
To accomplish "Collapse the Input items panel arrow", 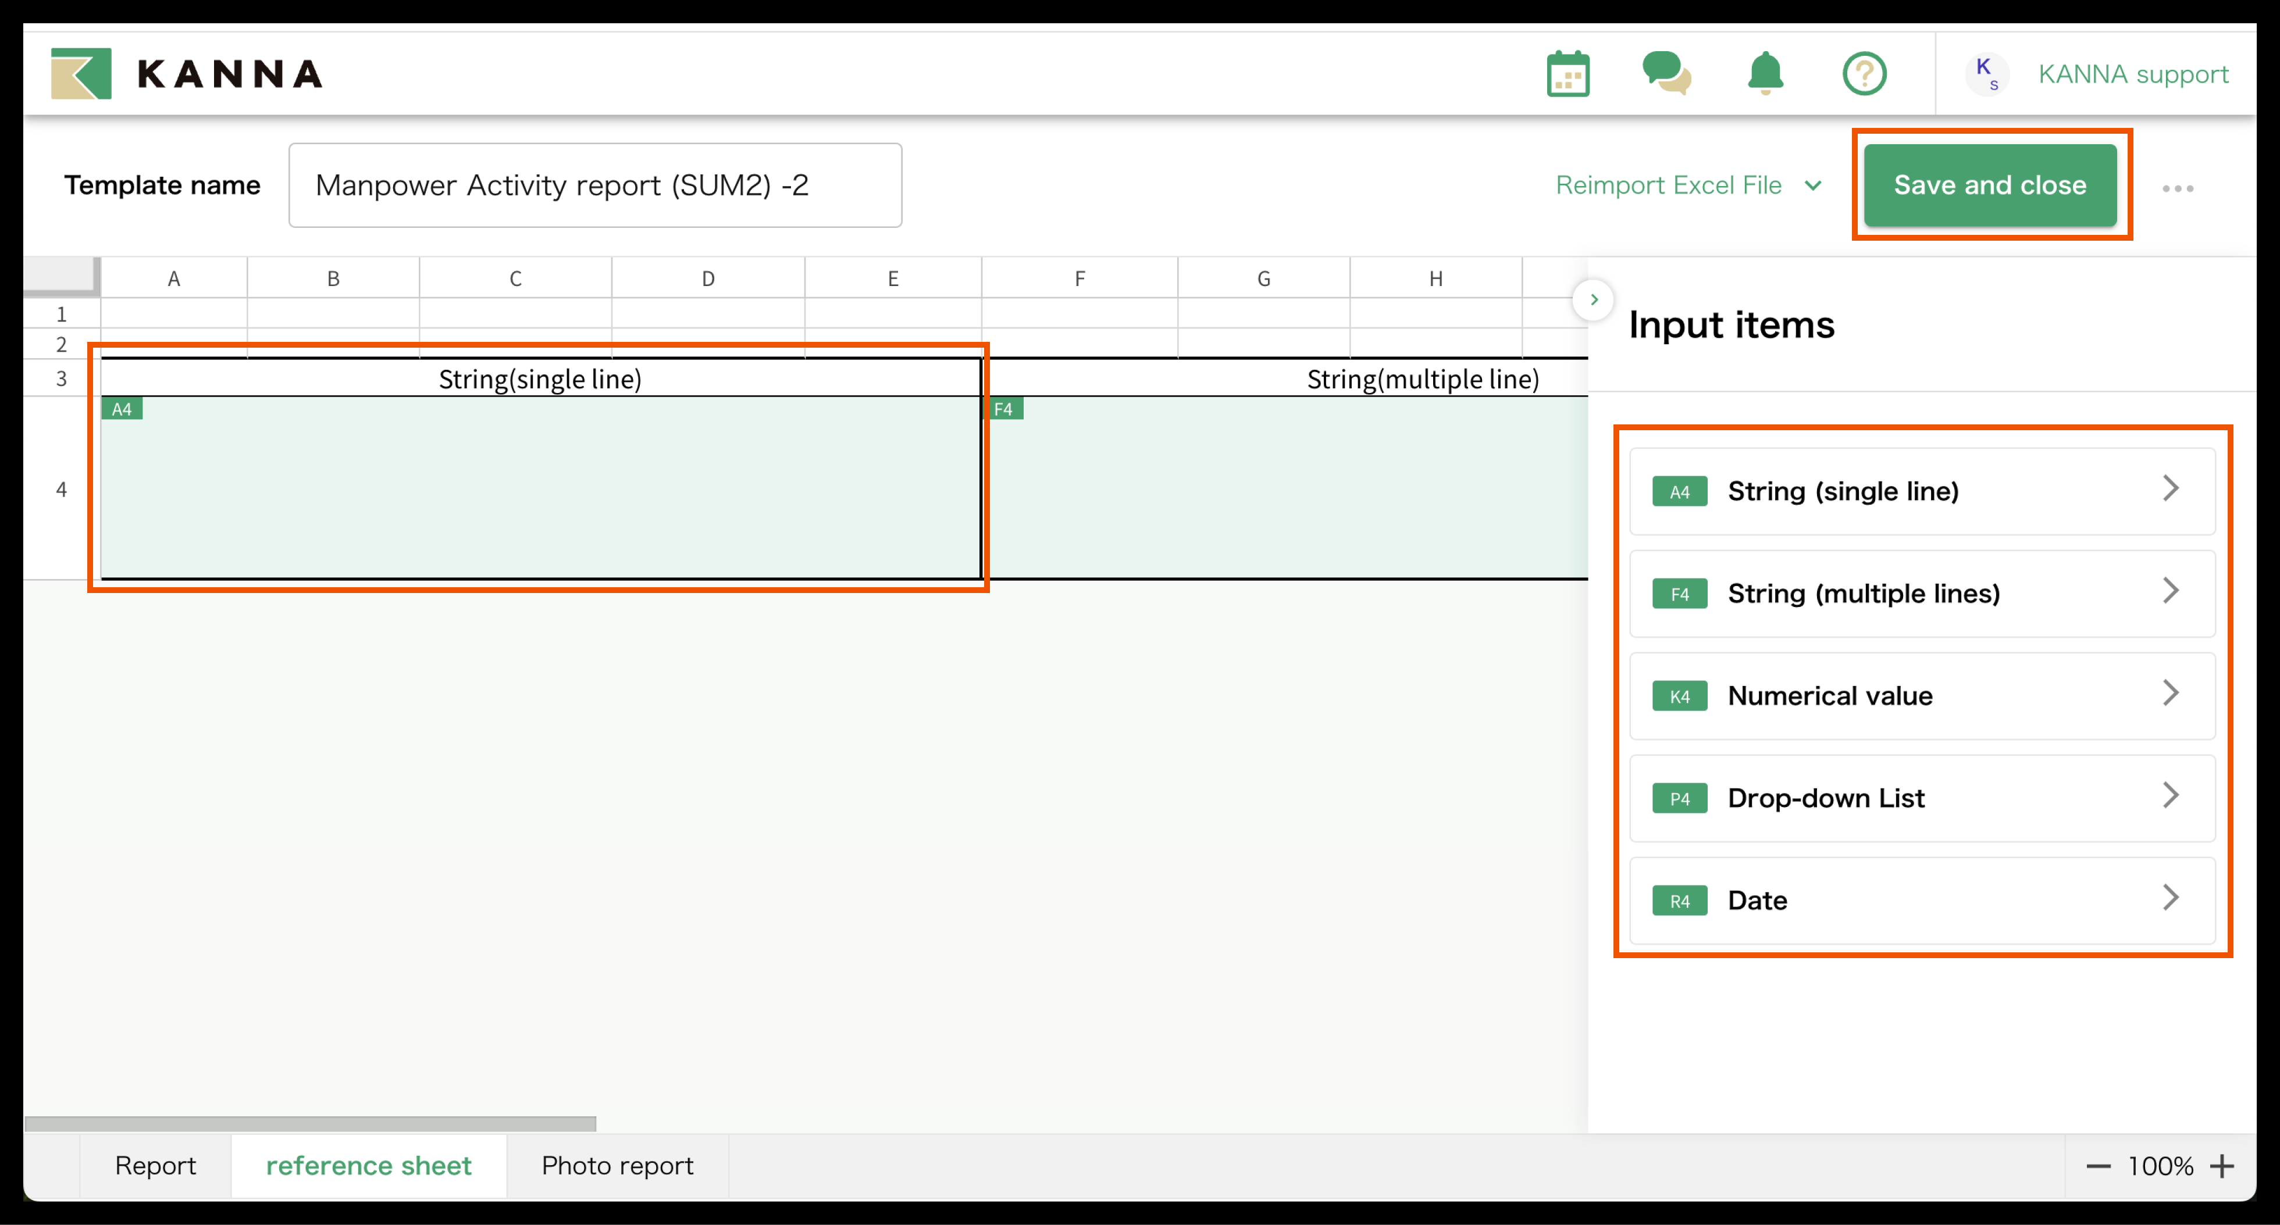I will pyautogui.click(x=1593, y=300).
